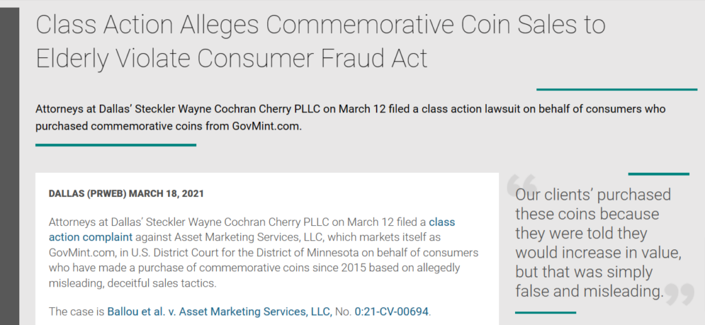The height and width of the screenshot is (325, 705).
Task: Open case number 0:21-CV-00694 link
Action: coord(392,311)
